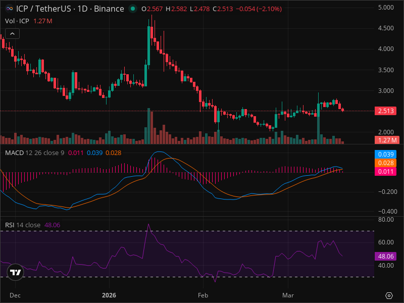The height and width of the screenshot is (303, 404).
Task: Click the 5.000 price scale label
Action: click(x=386, y=7)
